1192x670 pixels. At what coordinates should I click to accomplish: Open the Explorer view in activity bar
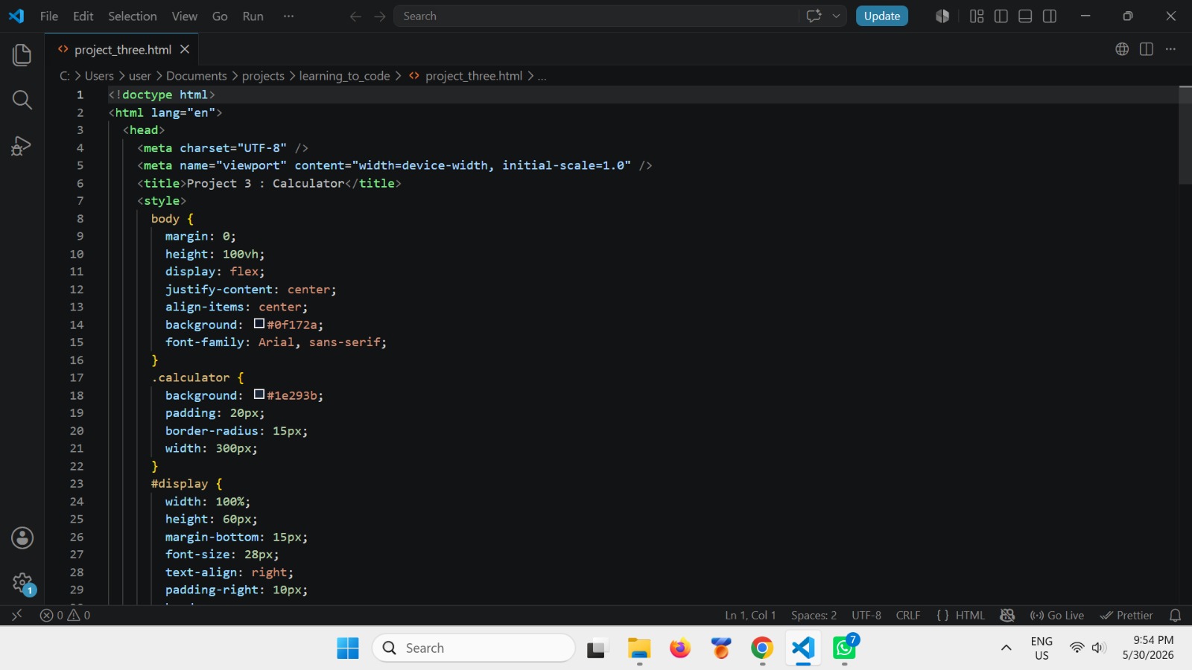click(x=22, y=54)
